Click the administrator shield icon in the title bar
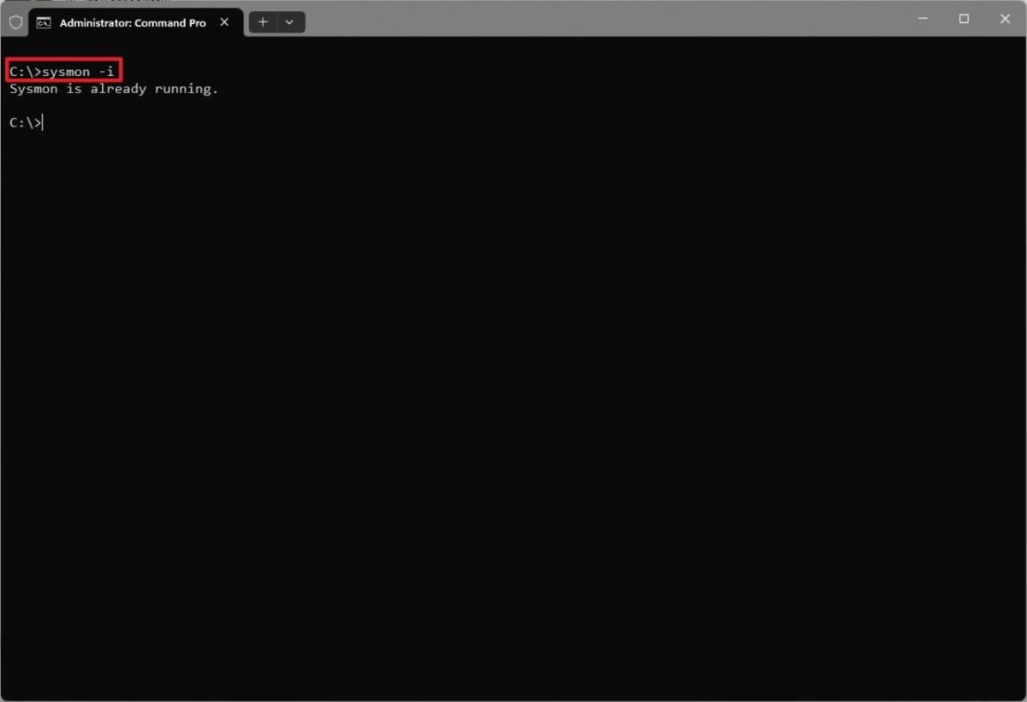The height and width of the screenshot is (702, 1027). (x=15, y=21)
